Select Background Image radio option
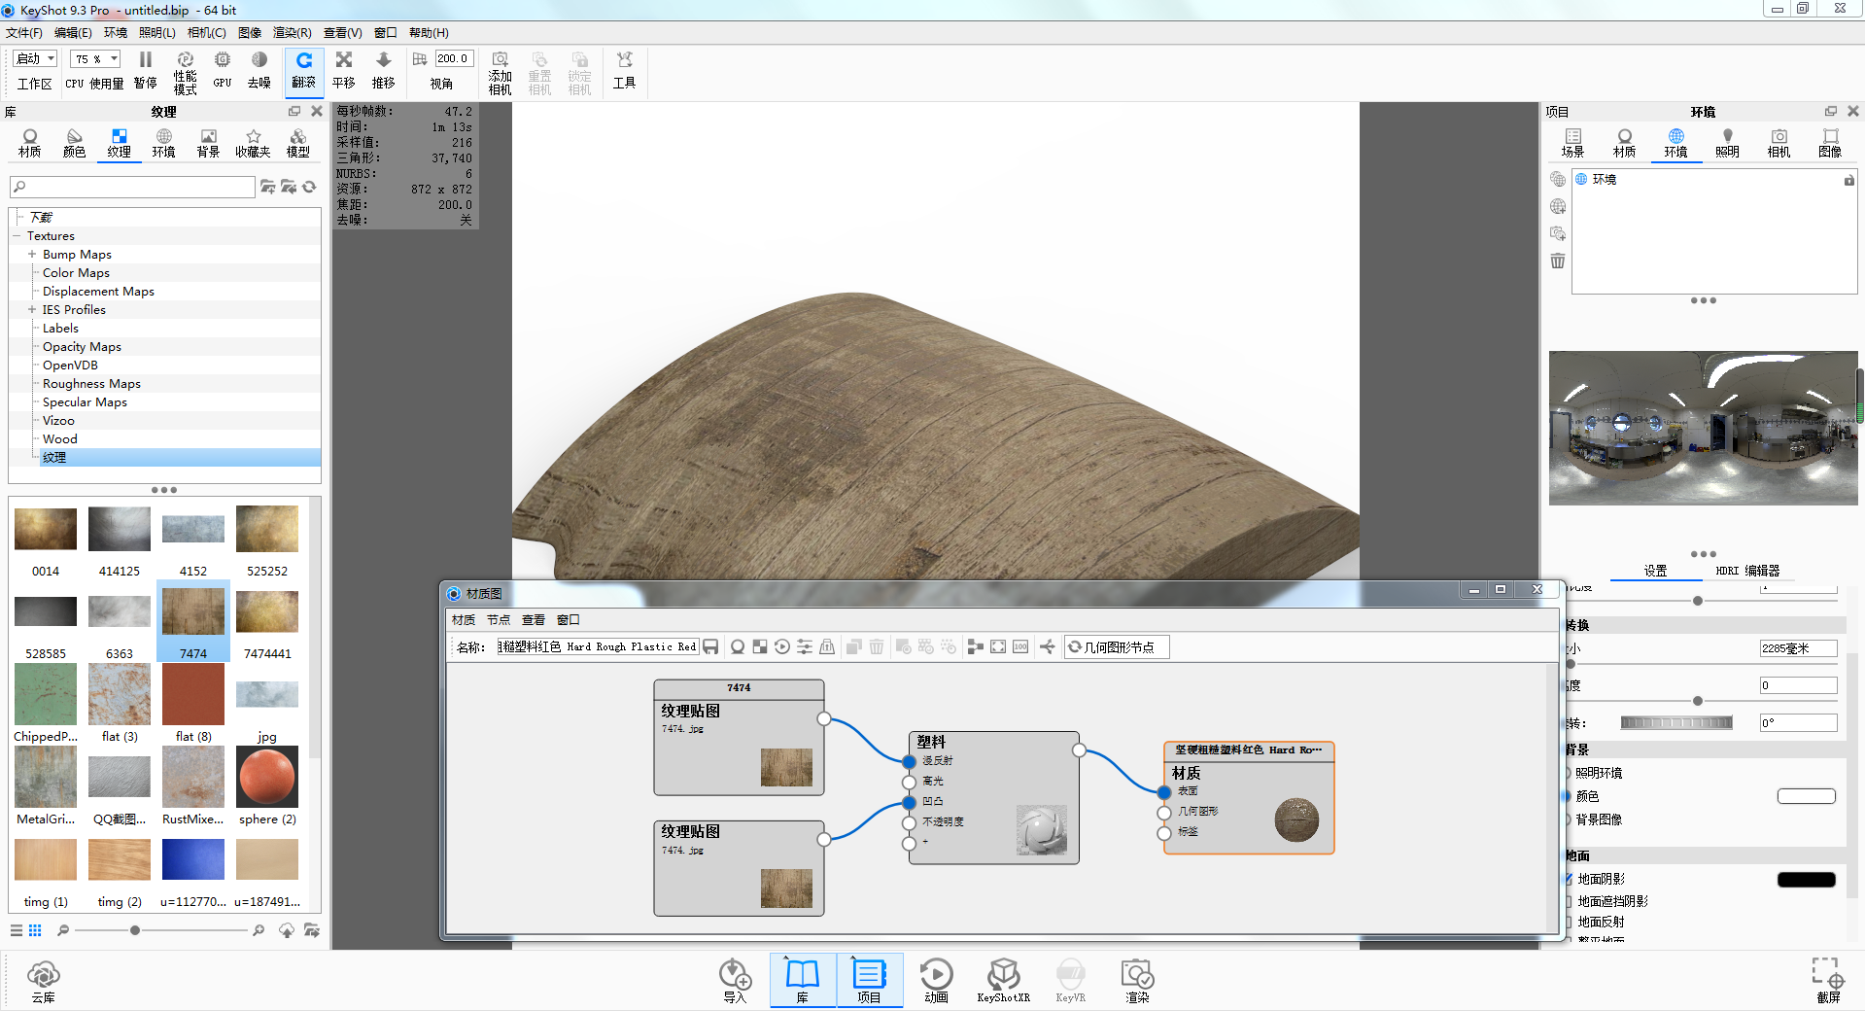Viewport: 1865px width, 1011px height. [1568, 819]
